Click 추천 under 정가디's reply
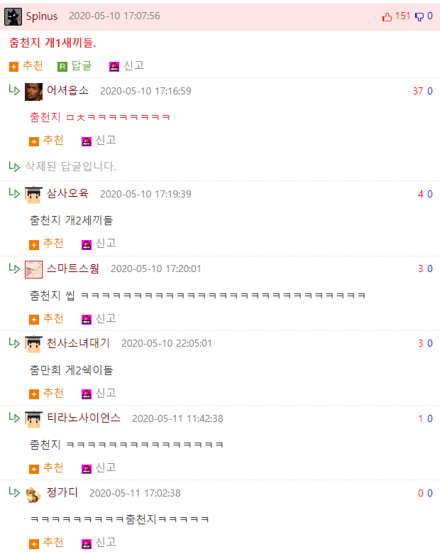Screen dimensions: 440x552 53,542
